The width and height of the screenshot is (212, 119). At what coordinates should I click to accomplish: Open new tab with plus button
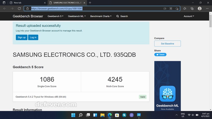point(90,3)
